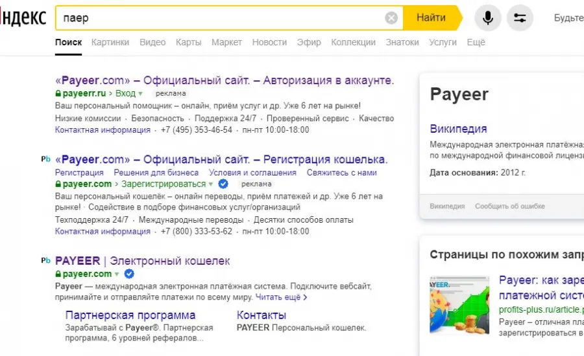Image resolution: width=584 pixels, height=356 pixels.
Task: Click phone number +7 (495) 353-46-54
Action: click(x=196, y=129)
